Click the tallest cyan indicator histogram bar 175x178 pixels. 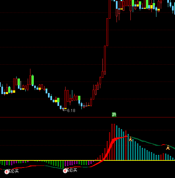point(117,143)
